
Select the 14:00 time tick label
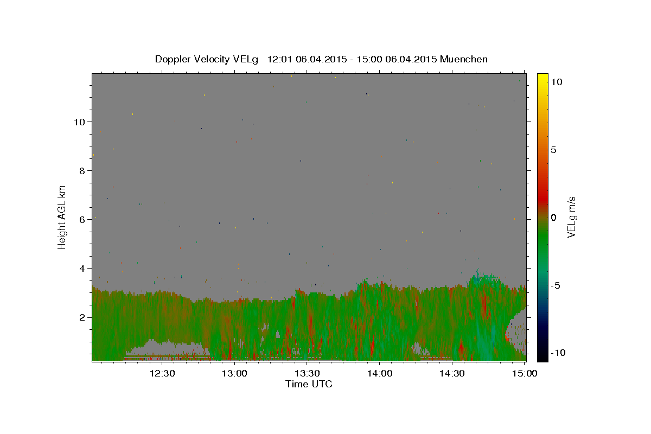379,373
